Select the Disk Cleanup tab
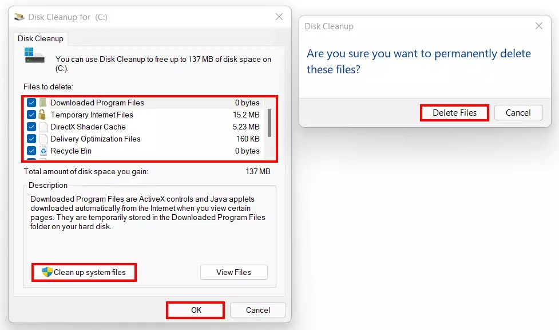 coord(41,39)
